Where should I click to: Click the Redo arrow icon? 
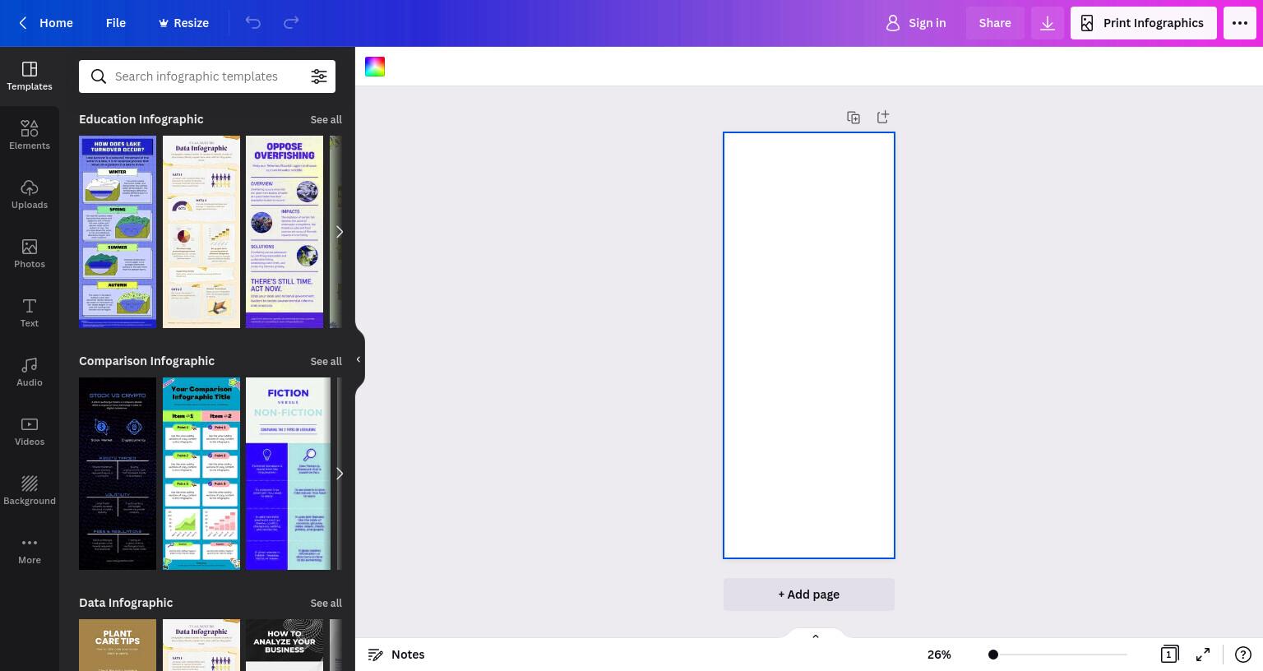[291, 23]
